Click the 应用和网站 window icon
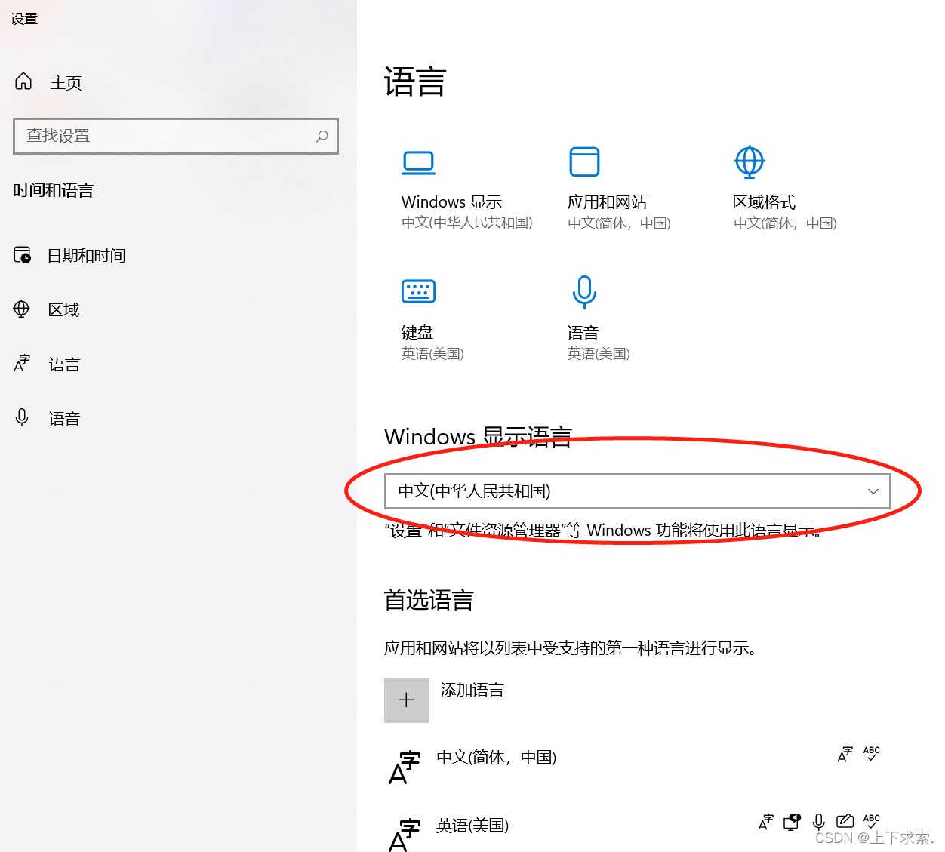The width and height of the screenshot is (945, 852). (x=584, y=161)
